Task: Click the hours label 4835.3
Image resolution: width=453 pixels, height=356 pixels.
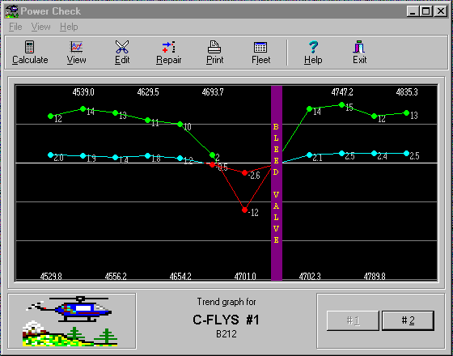Action: coord(407,92)
